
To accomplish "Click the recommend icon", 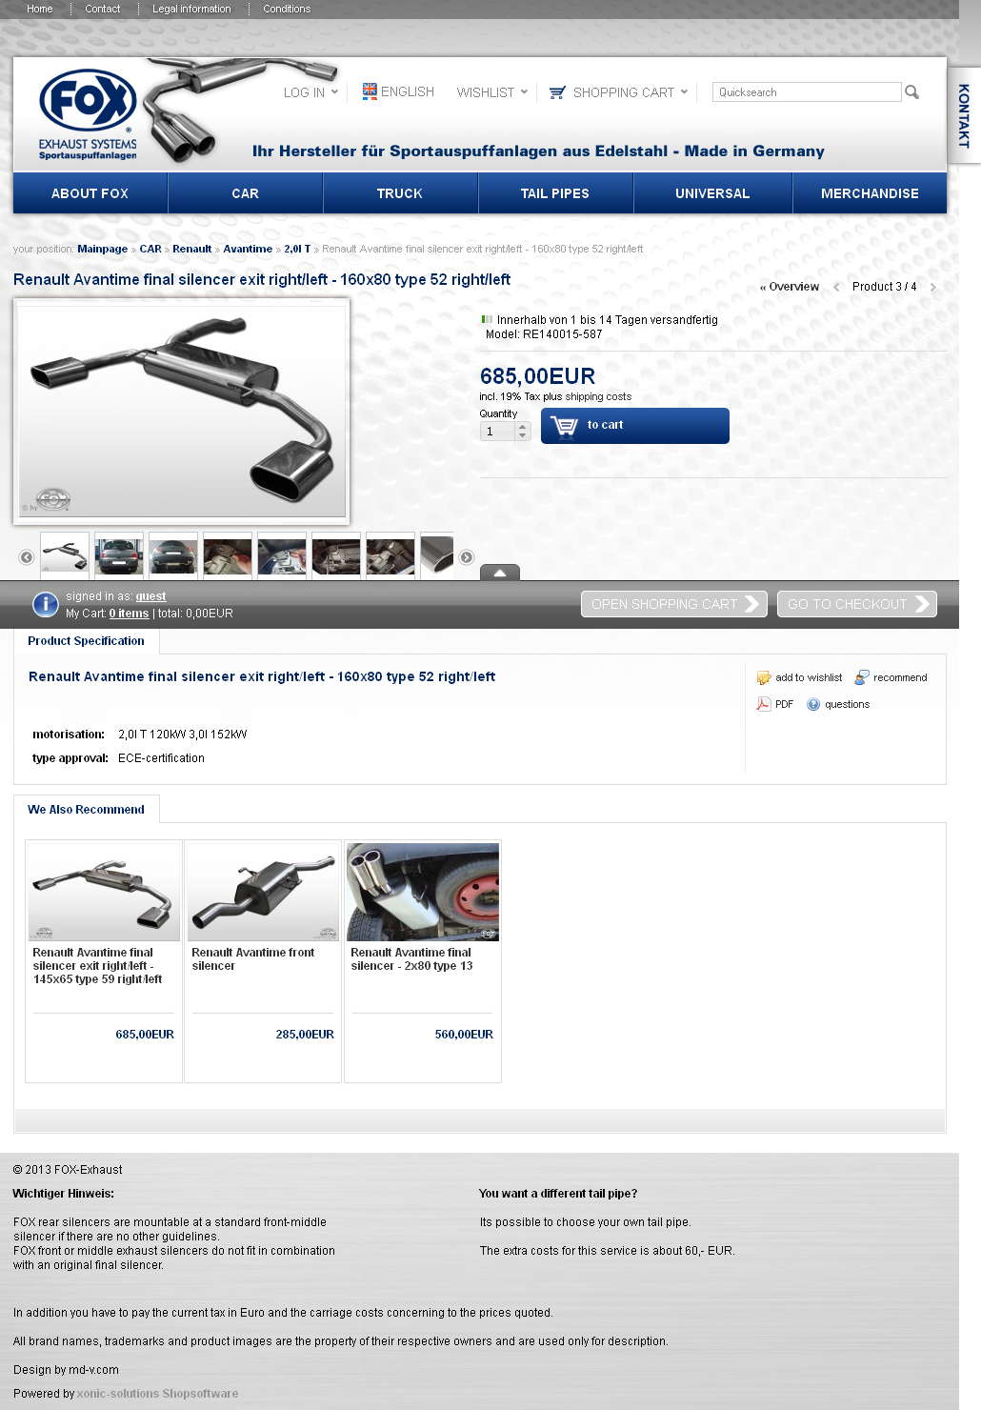I will tap(862, 677).
